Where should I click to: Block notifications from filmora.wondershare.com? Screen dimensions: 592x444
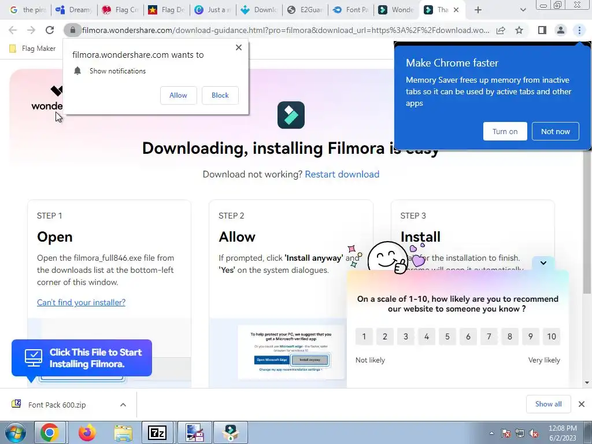220,95
